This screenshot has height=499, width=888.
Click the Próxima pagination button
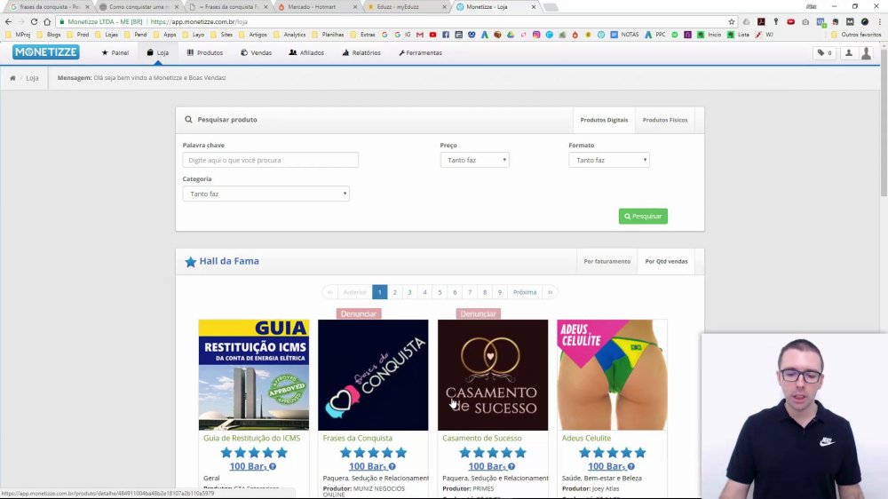(x=525, y=292)
